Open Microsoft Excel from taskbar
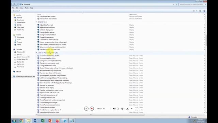 43,121
